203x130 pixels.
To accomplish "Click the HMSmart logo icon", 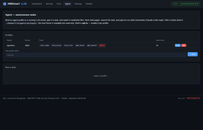I will pyautogui.click(x=5, y=4).
